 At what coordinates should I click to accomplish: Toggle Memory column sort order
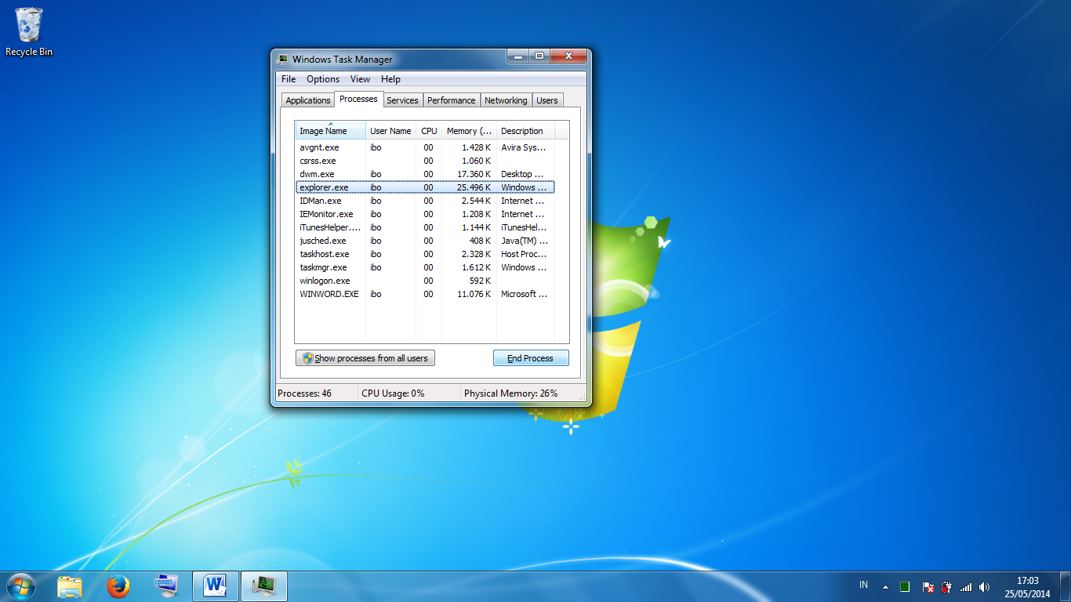[x=469, y=131]
